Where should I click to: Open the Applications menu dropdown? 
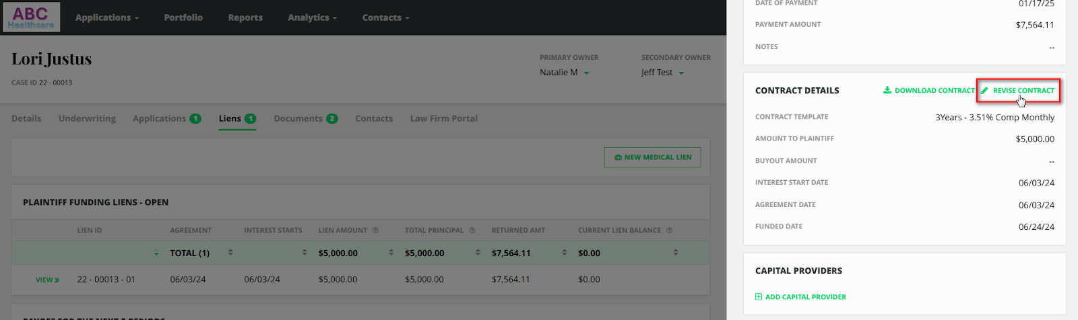coord(107,17)
